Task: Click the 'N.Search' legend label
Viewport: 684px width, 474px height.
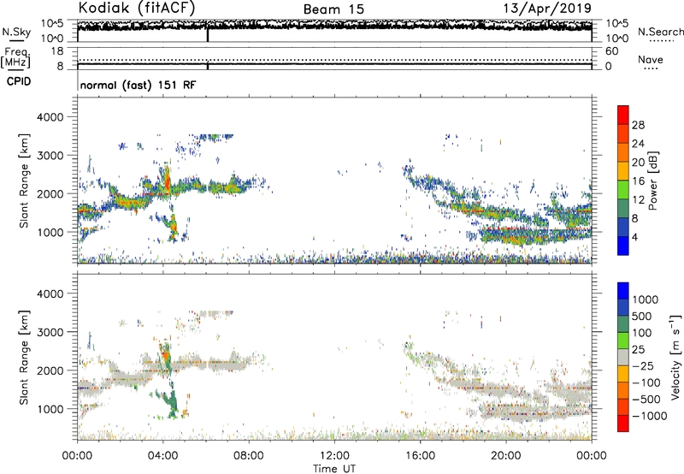Action: [660, 32]
